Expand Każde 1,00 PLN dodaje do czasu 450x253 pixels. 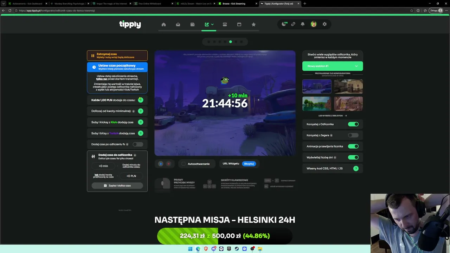[x=141, y=100]
